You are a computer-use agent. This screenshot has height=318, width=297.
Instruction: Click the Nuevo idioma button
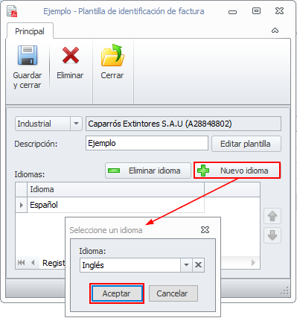click(237, 171)
